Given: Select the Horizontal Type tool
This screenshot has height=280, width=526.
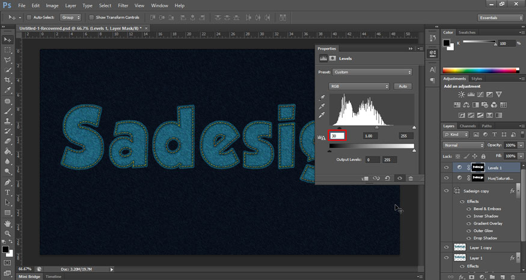Looking at the screenshot, I should click(x=7, y=192).
